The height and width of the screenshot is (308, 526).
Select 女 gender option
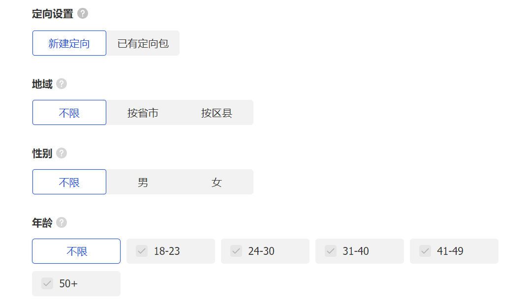coord(217,182)
